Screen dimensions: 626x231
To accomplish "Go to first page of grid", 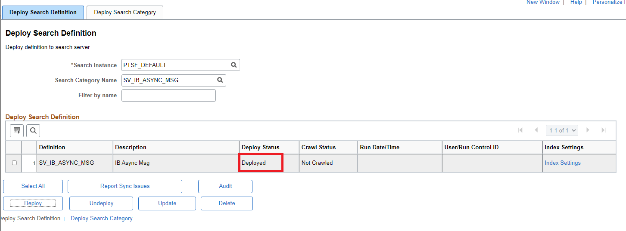I will (x=520, y=130).
